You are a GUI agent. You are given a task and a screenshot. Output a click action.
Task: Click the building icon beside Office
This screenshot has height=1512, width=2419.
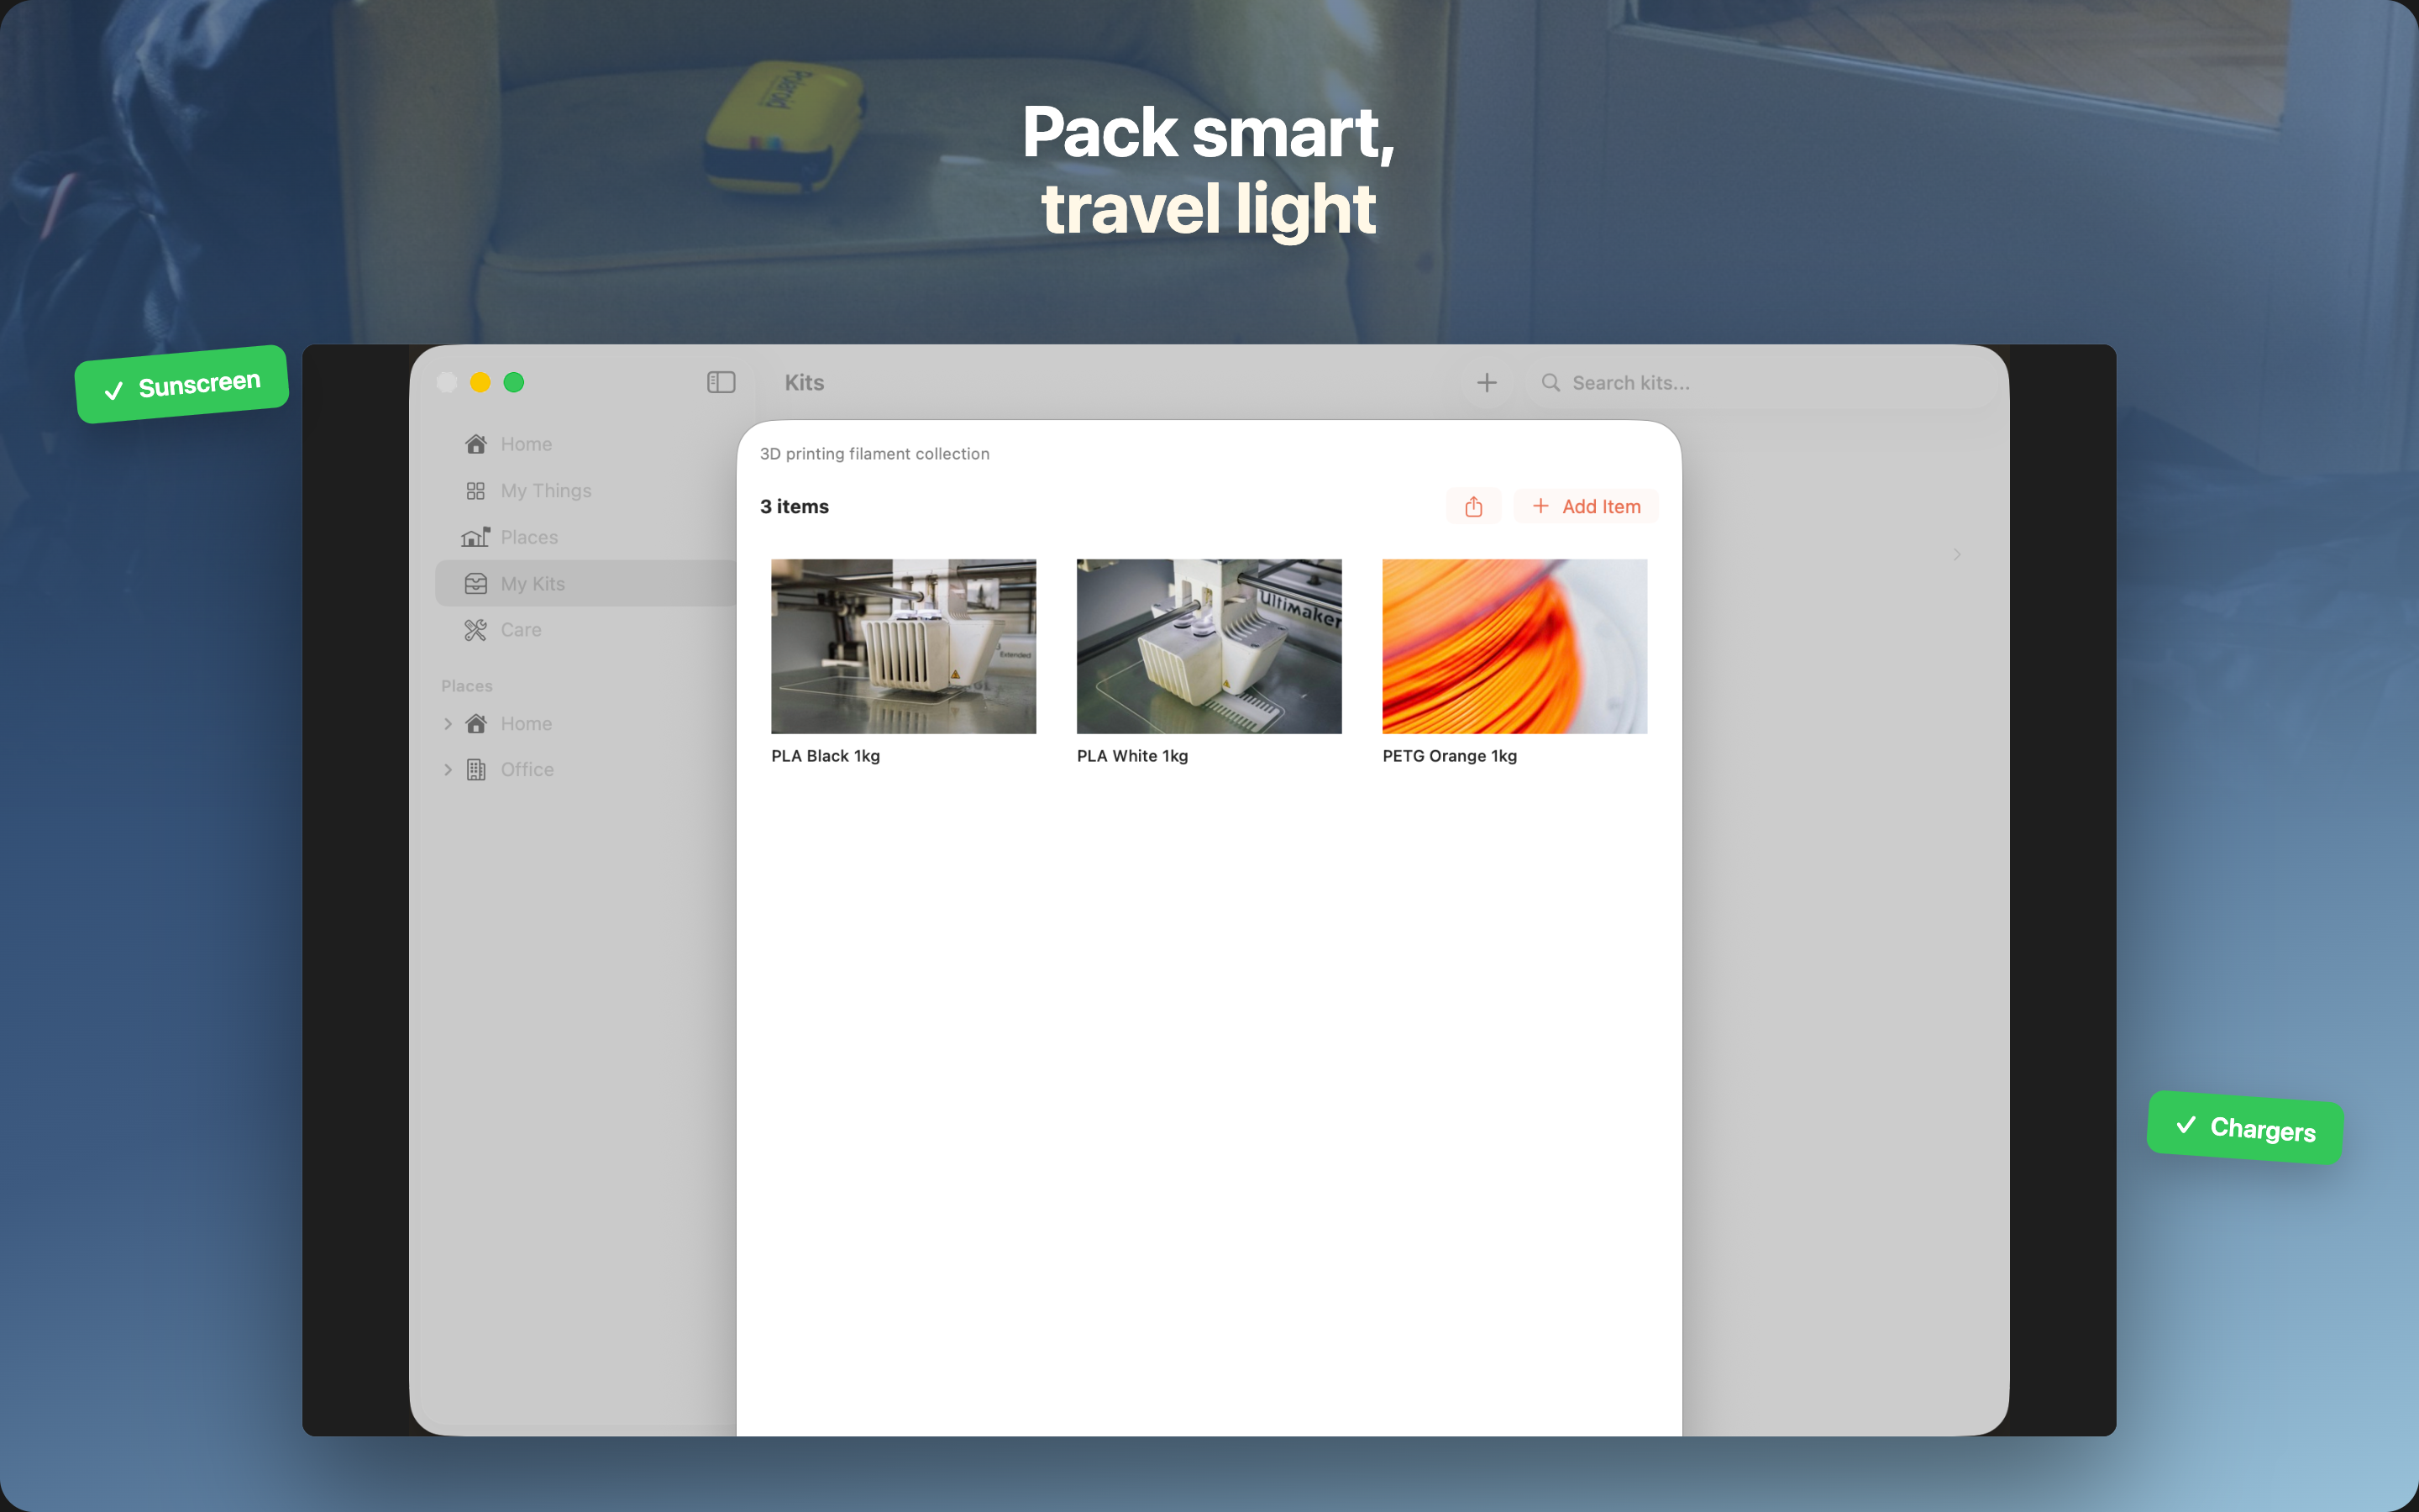point(475,769)
